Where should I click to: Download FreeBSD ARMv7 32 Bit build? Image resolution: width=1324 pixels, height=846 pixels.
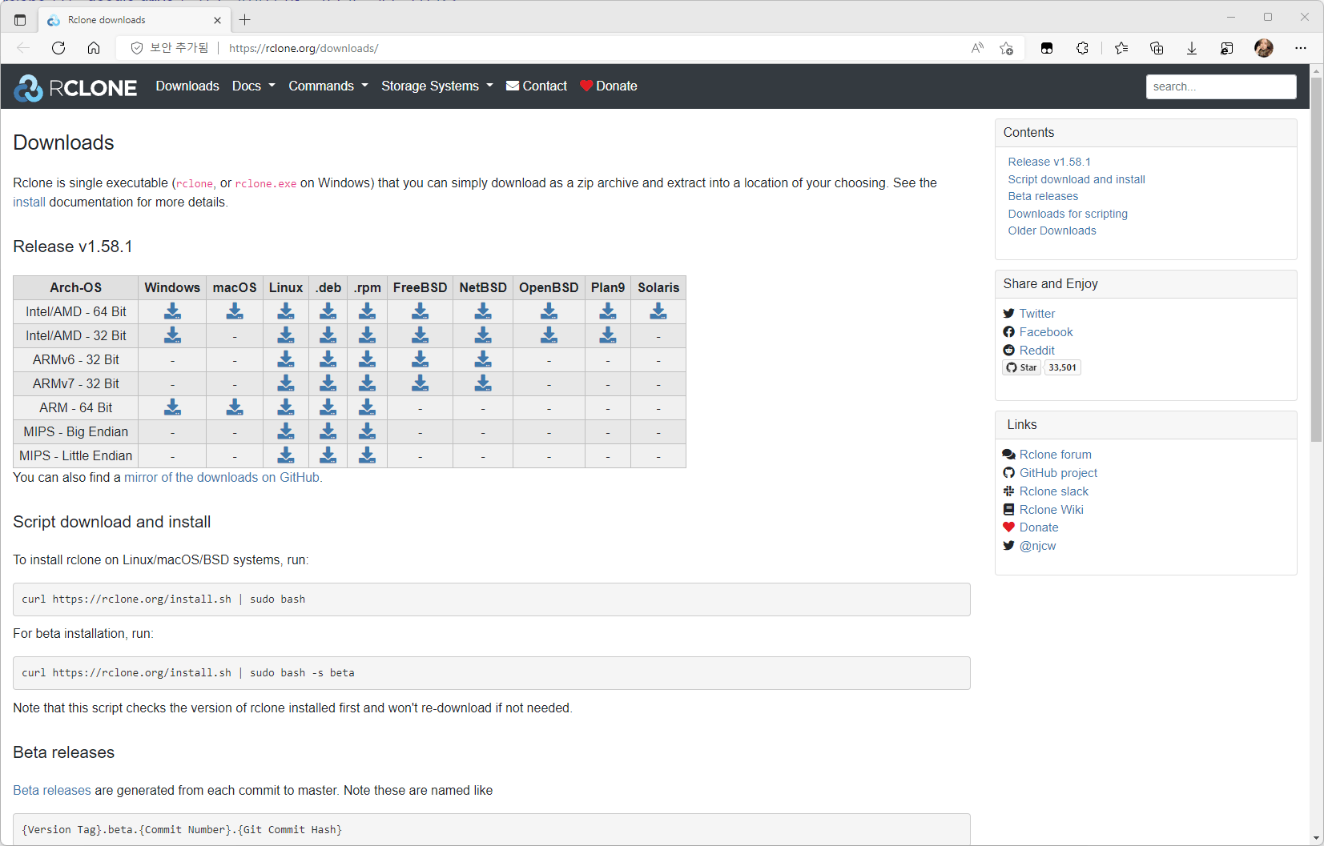[421, 383]
